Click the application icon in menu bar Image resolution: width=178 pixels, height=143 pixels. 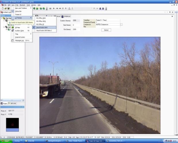coord(2,5)
